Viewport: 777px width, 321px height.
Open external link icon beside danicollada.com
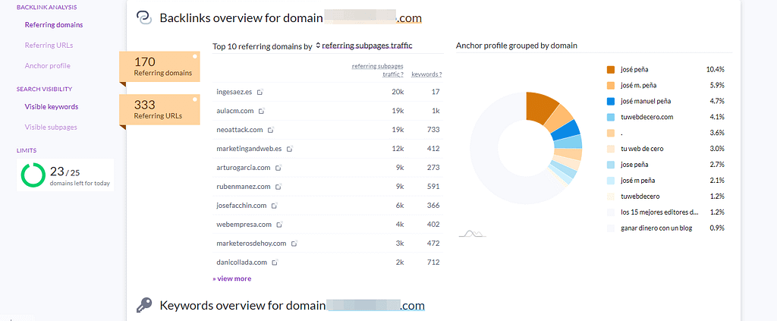point(275,263)
